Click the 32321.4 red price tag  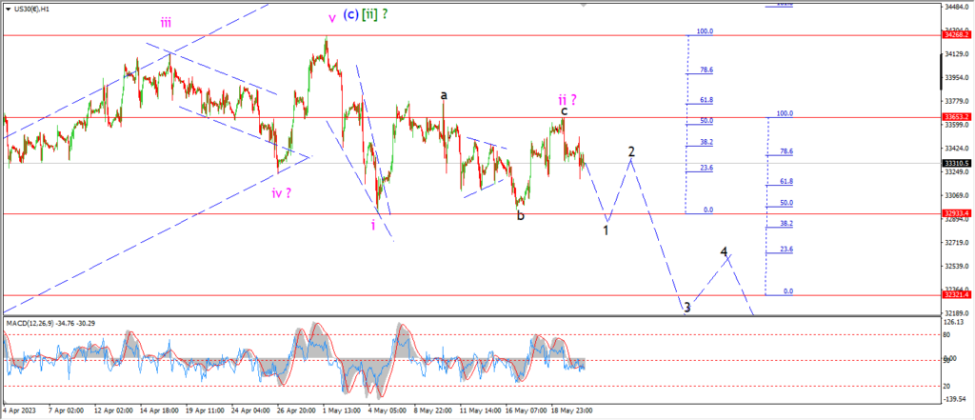957,295
